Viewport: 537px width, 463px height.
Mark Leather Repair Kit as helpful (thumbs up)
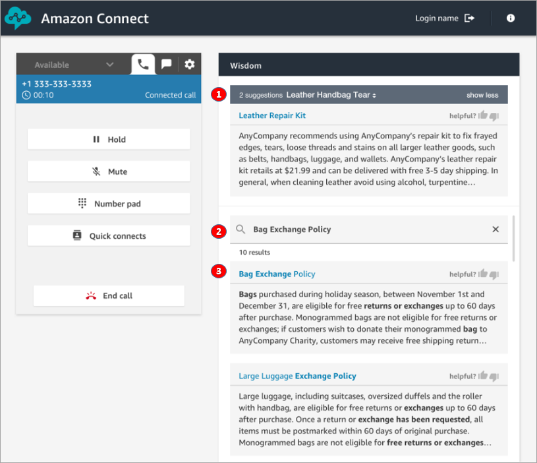click(484, 115)
